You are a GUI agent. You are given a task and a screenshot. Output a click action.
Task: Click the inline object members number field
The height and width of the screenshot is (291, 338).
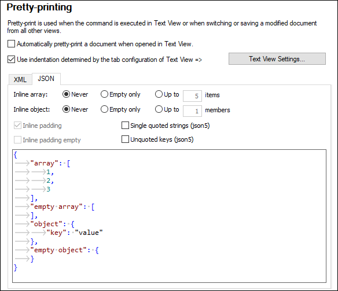point(192,111)
